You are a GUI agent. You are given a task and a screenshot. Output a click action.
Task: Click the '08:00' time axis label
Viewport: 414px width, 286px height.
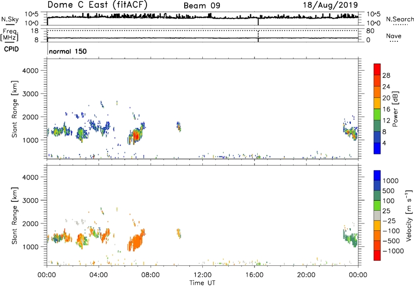pos(150,275)
